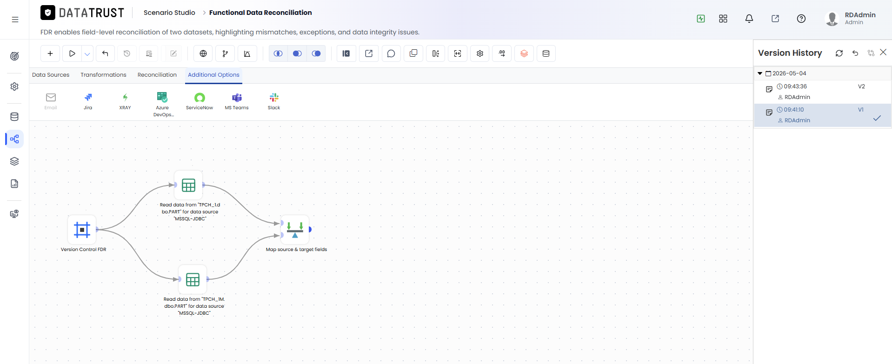Screen dimensions: 892x364
Task: Collapse the 2026-05-04 date group
Action: point(760,73)
